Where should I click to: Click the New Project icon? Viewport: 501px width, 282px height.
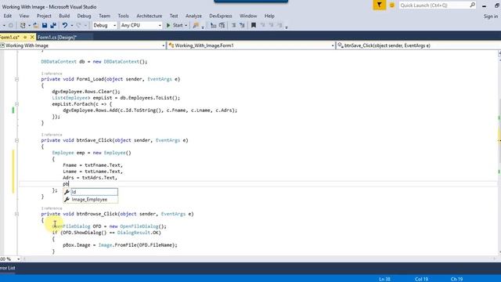click(23, 25)
